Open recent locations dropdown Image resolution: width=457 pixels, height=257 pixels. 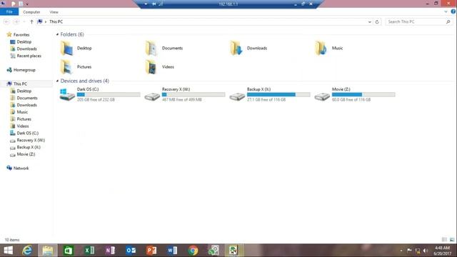[x=24, y=22]
